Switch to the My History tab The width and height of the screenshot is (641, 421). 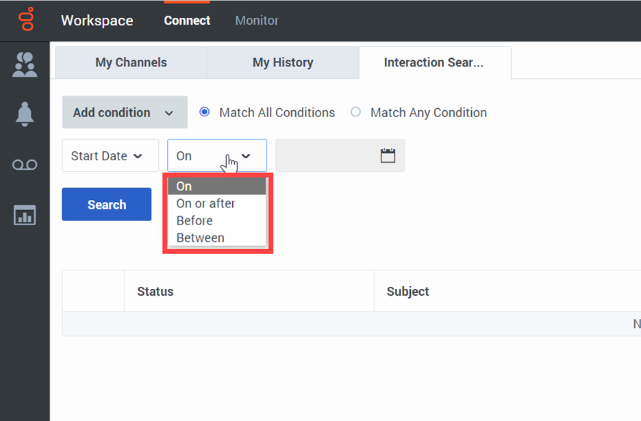click(x=282, y=62)
